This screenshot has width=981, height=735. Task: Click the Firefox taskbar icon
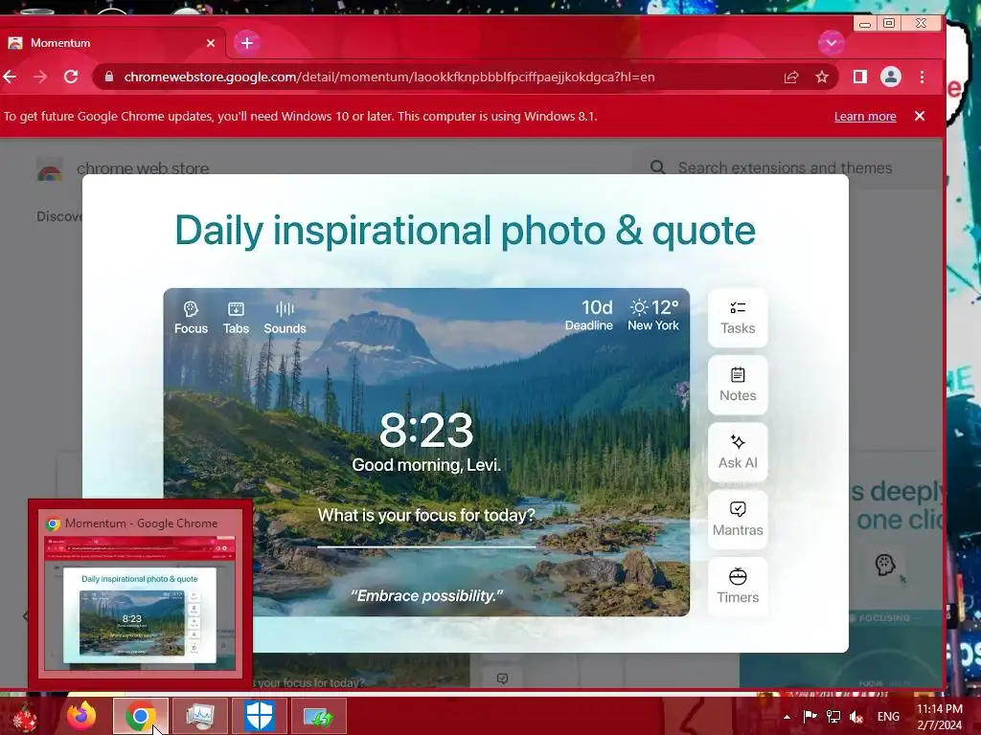tap(81, 716)
